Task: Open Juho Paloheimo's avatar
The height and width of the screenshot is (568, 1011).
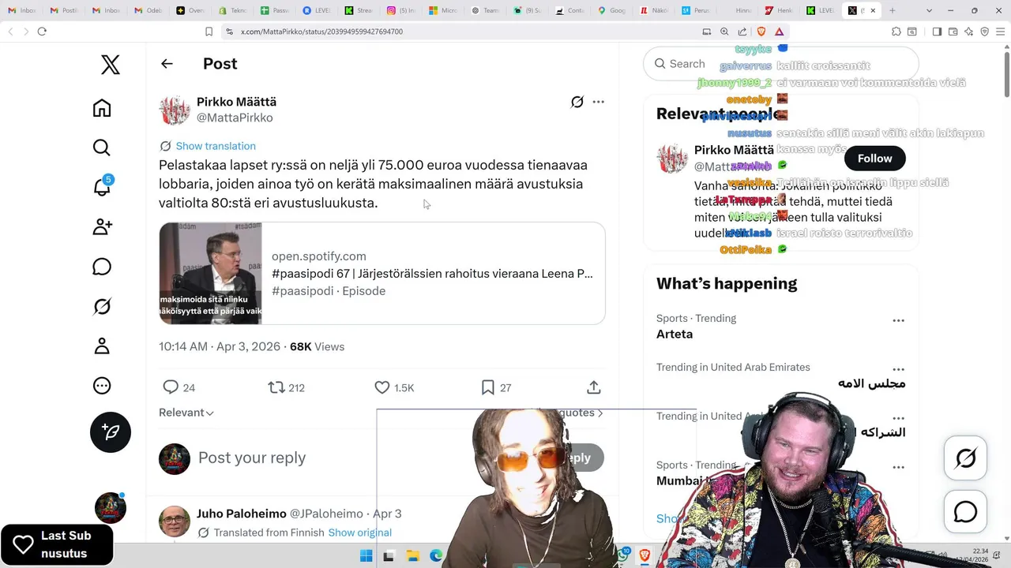Action: tap(175, 521)
